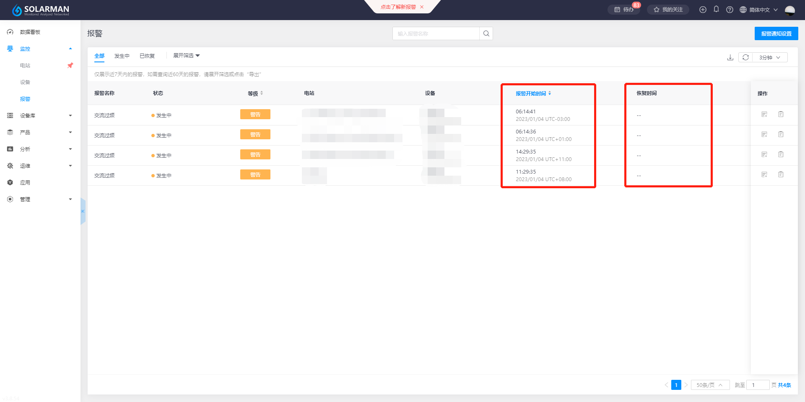Image resolution: width=805 pixels, height=402 pixels.
Task: Switch to the 发生中 tab
Action: (x=122, y=56)
